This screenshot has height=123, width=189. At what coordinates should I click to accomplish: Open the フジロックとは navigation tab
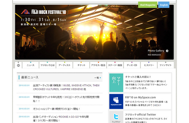pos(47,65)
